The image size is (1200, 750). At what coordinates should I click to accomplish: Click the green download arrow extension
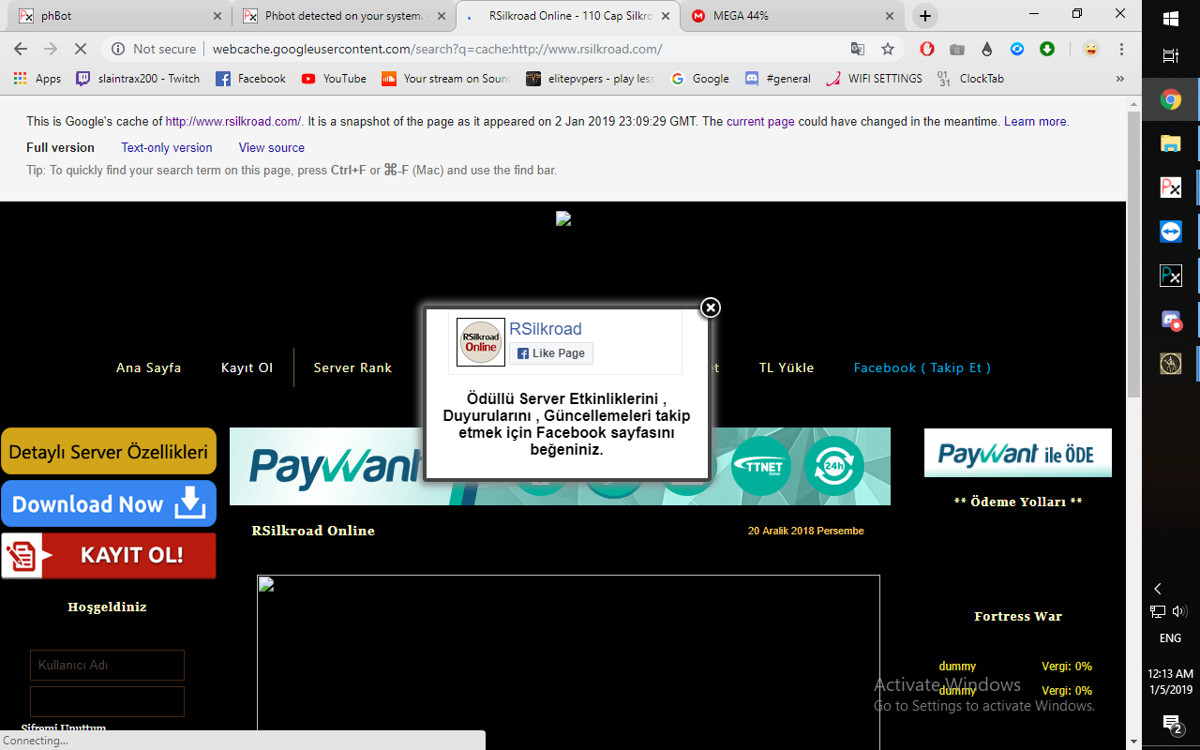point(1047,49)
